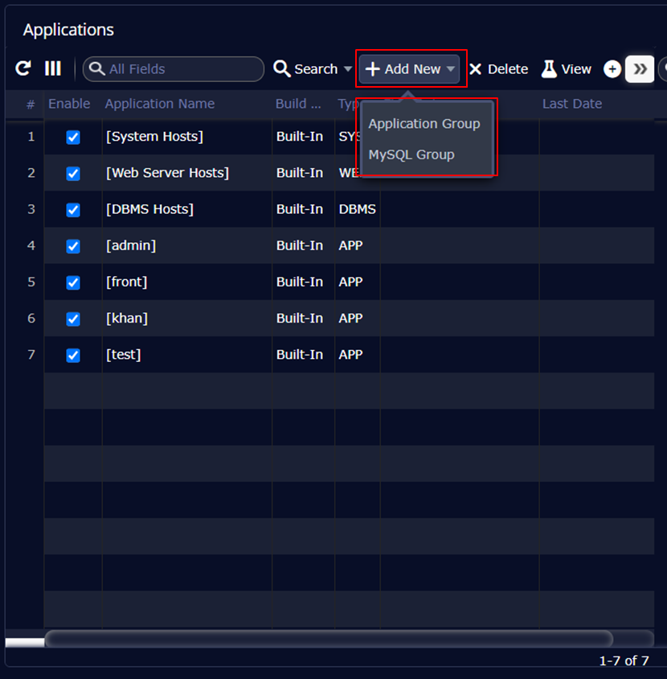Select MySQL Group menu entry
Screen dimensions: 667x679
tap(411, 154)
